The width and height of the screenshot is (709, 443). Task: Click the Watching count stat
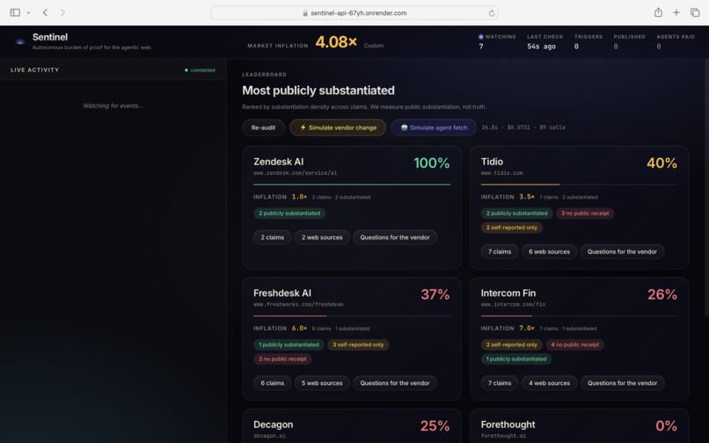pyautogui.click(x=497, y=41)
